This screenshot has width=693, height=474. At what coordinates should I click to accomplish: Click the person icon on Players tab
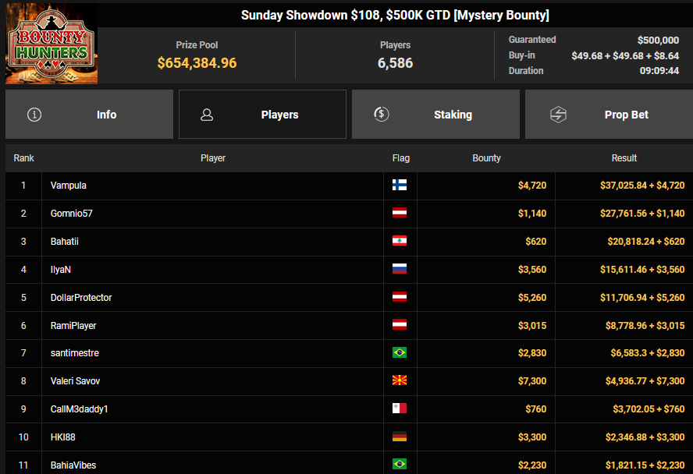[207, 115]
